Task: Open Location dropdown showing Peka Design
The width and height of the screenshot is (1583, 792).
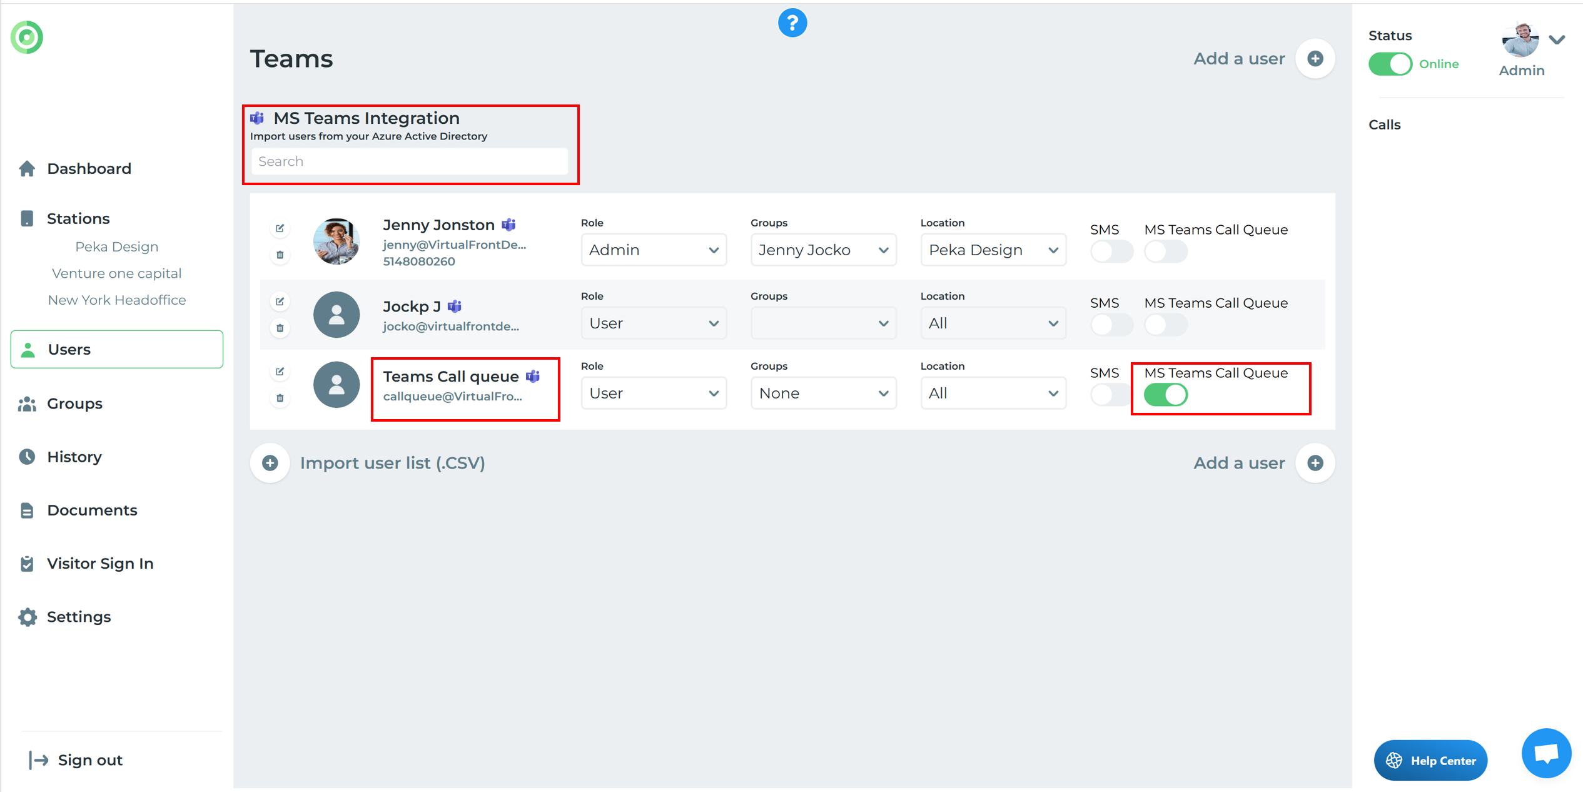Action: click(993, 250)
